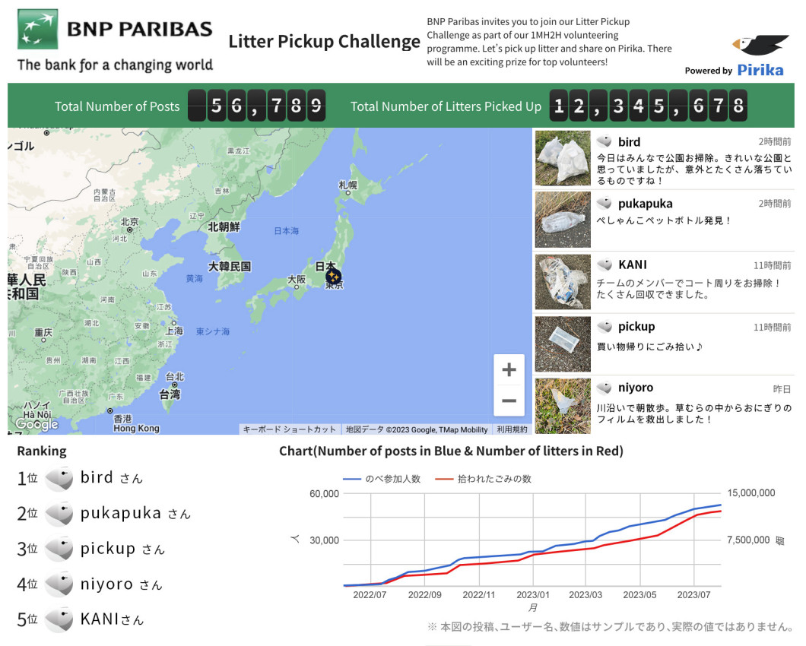
Task: Click the キーボード ショートカット map link
Action: tap(289, 429)
